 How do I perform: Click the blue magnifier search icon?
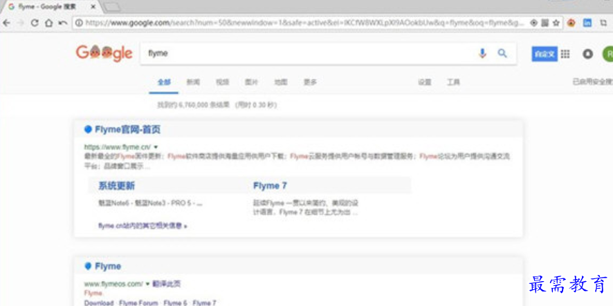click(x=502, y=53)
